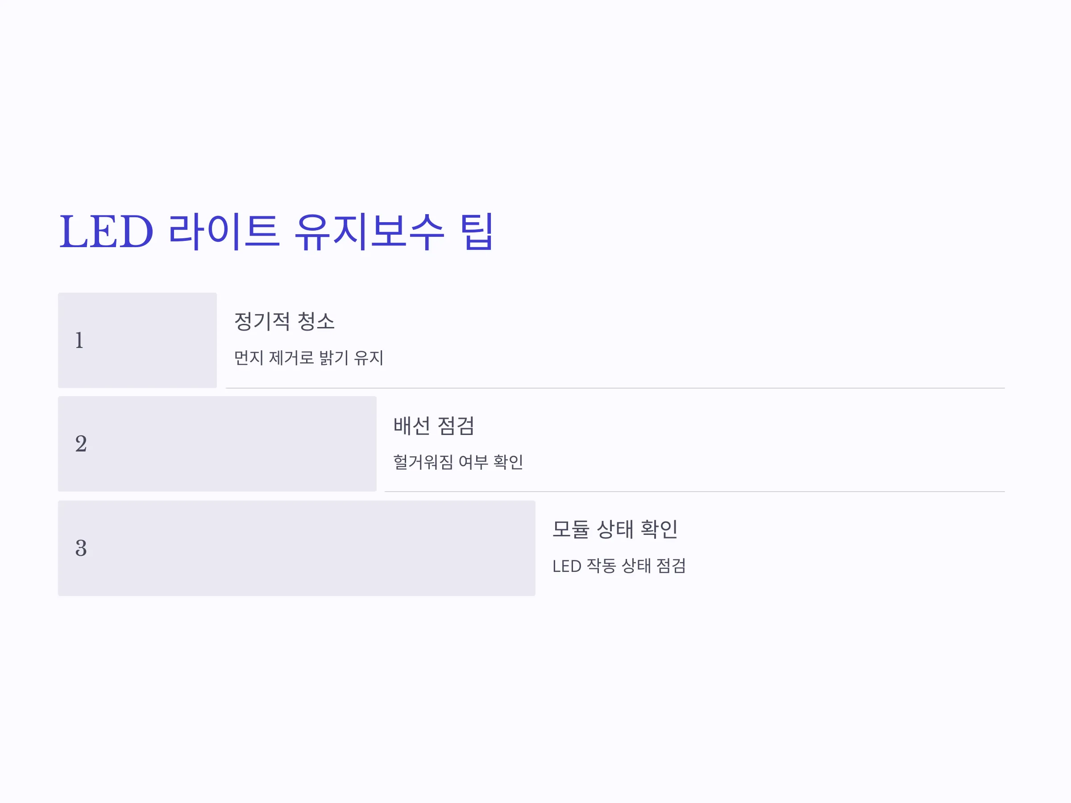The image size is (1071, 803).
Task: Click the word 유지보수 in the title
Action: [x=369, y=232]
